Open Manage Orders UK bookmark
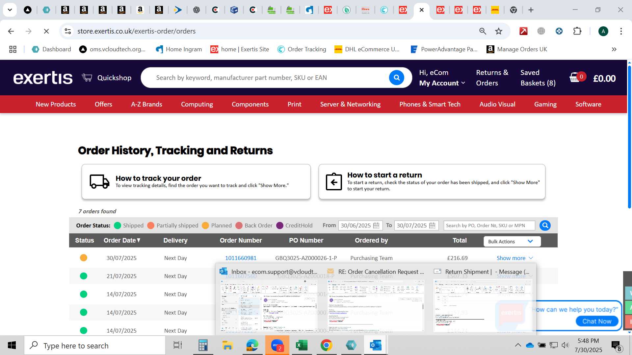The width and height of the screenshot is (632, 355). click(517, 49)
